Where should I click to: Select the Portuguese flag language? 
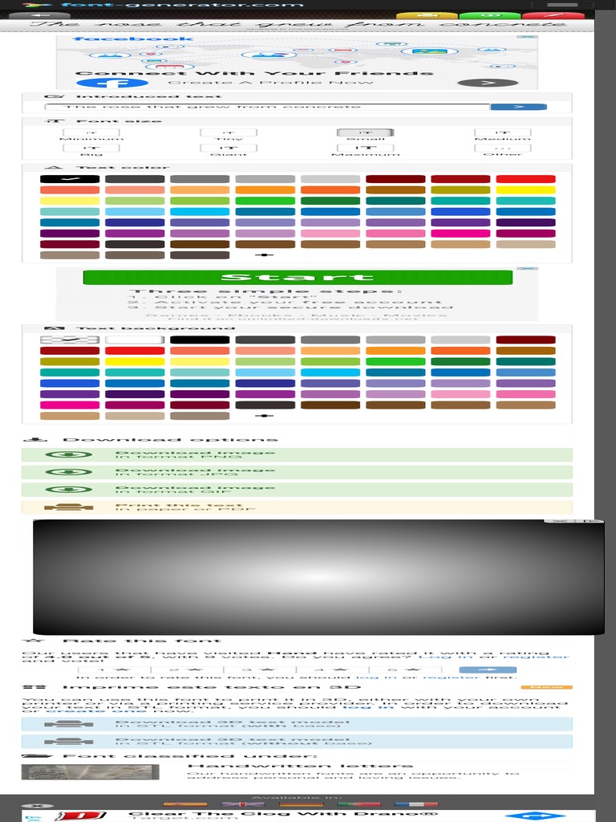(x=359, y=804)
